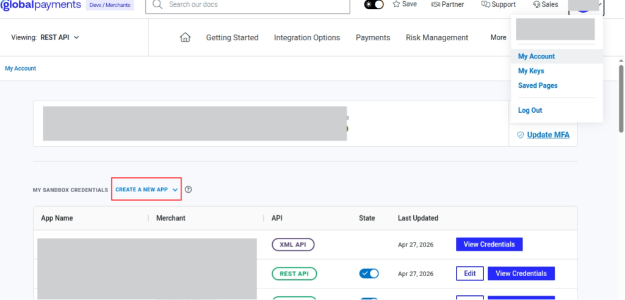Image resolution: width=625 pixels, height=300 pixels.
Task: Click the App Name column header
Action: tap(57, 218)
